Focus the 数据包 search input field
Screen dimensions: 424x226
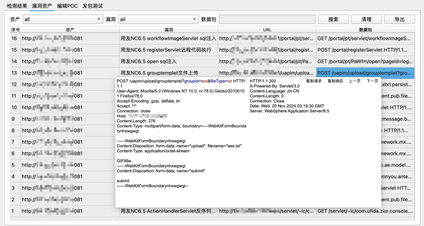[x=267, y=20]
